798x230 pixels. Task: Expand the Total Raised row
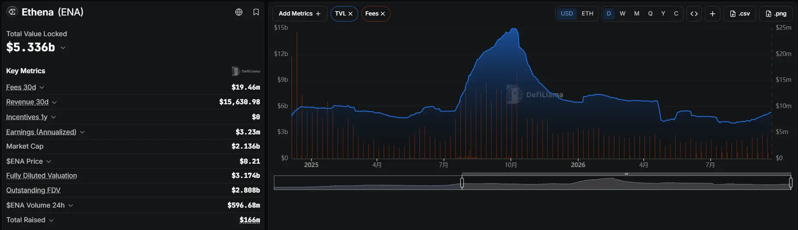pos(51,220)
